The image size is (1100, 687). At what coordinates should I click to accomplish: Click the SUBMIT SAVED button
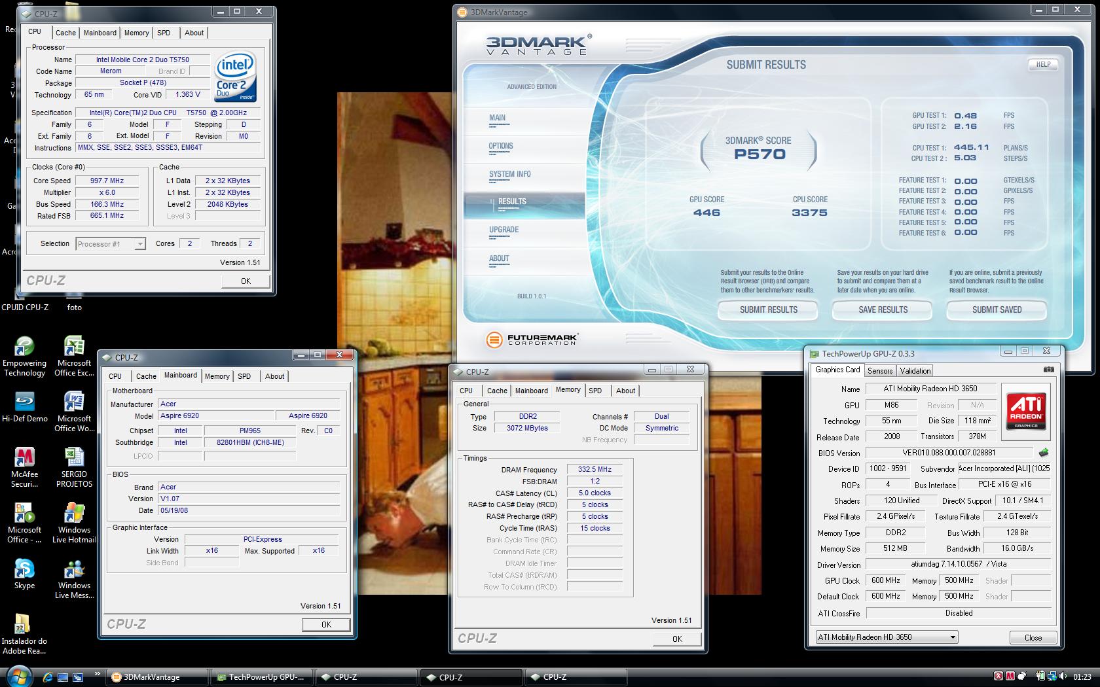click(997, 309)
